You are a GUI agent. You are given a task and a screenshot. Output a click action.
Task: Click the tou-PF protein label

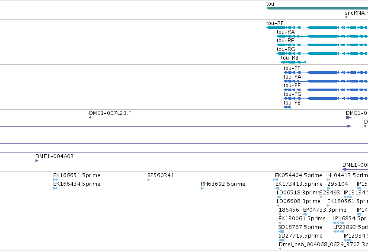pyautogui.click(x=292, y=68)
